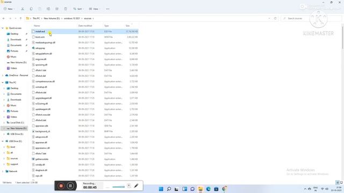Go up one folder level arrow
344x193 pixels.
point(20,18)
